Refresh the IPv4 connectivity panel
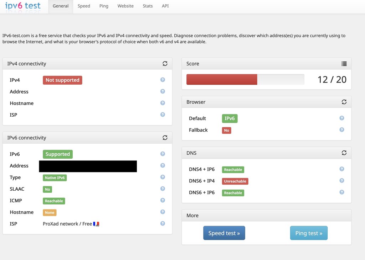The width and height of the screenshot is (365, 260). coord(165,64)
